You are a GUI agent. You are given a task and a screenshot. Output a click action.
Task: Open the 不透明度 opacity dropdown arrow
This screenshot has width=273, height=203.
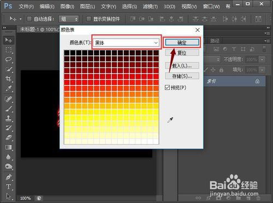[262, 59]
